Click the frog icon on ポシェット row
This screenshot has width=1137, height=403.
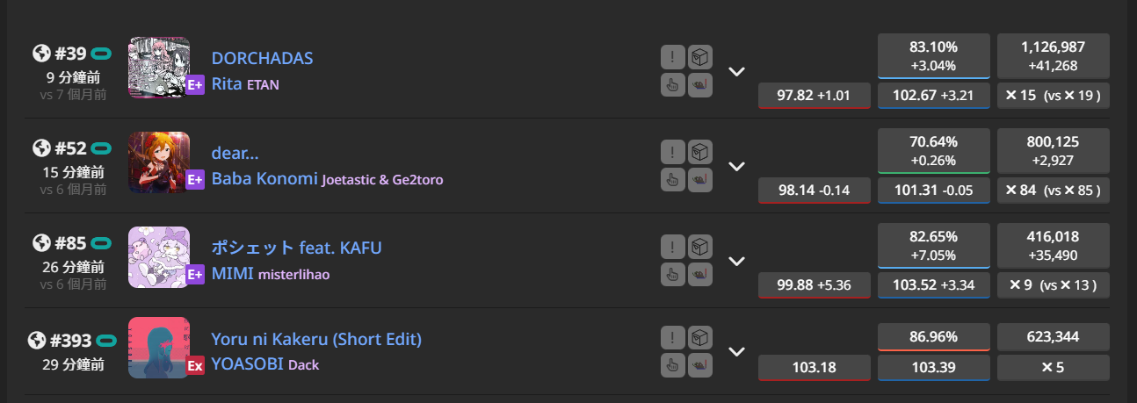click(700, 274)
